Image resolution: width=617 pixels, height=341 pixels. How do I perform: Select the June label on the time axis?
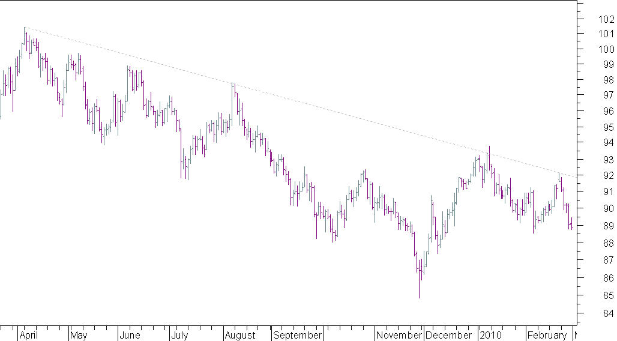(130, 335)
